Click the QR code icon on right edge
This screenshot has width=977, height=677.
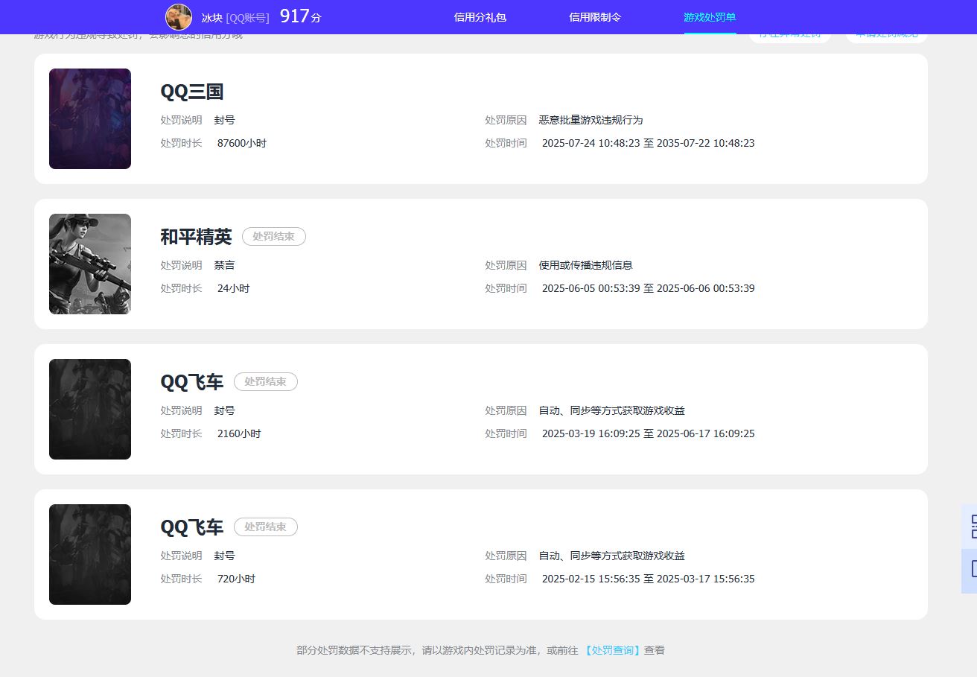point(971,527)
